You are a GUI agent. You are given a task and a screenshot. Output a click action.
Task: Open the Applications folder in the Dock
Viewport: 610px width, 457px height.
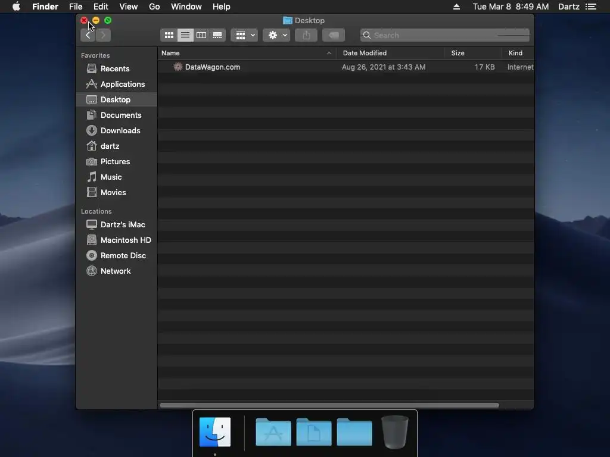point(273,432)
